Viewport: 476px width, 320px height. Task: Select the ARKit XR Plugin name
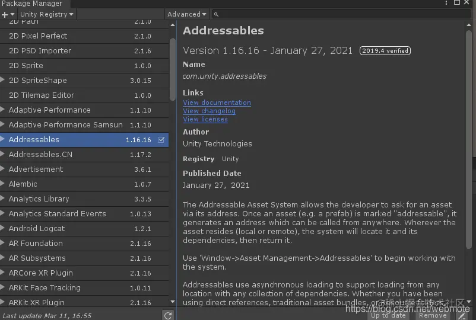click(36, 303)
